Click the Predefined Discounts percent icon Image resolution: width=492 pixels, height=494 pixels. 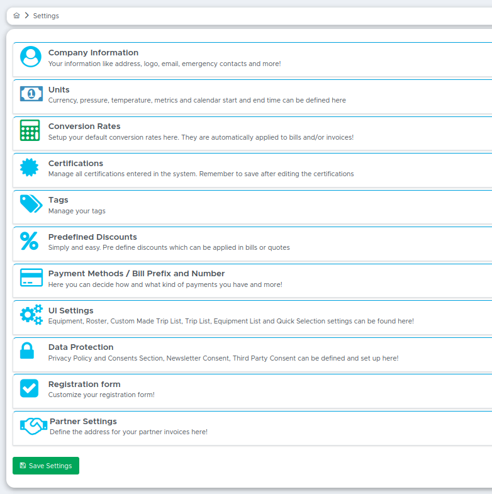(30, 241)
